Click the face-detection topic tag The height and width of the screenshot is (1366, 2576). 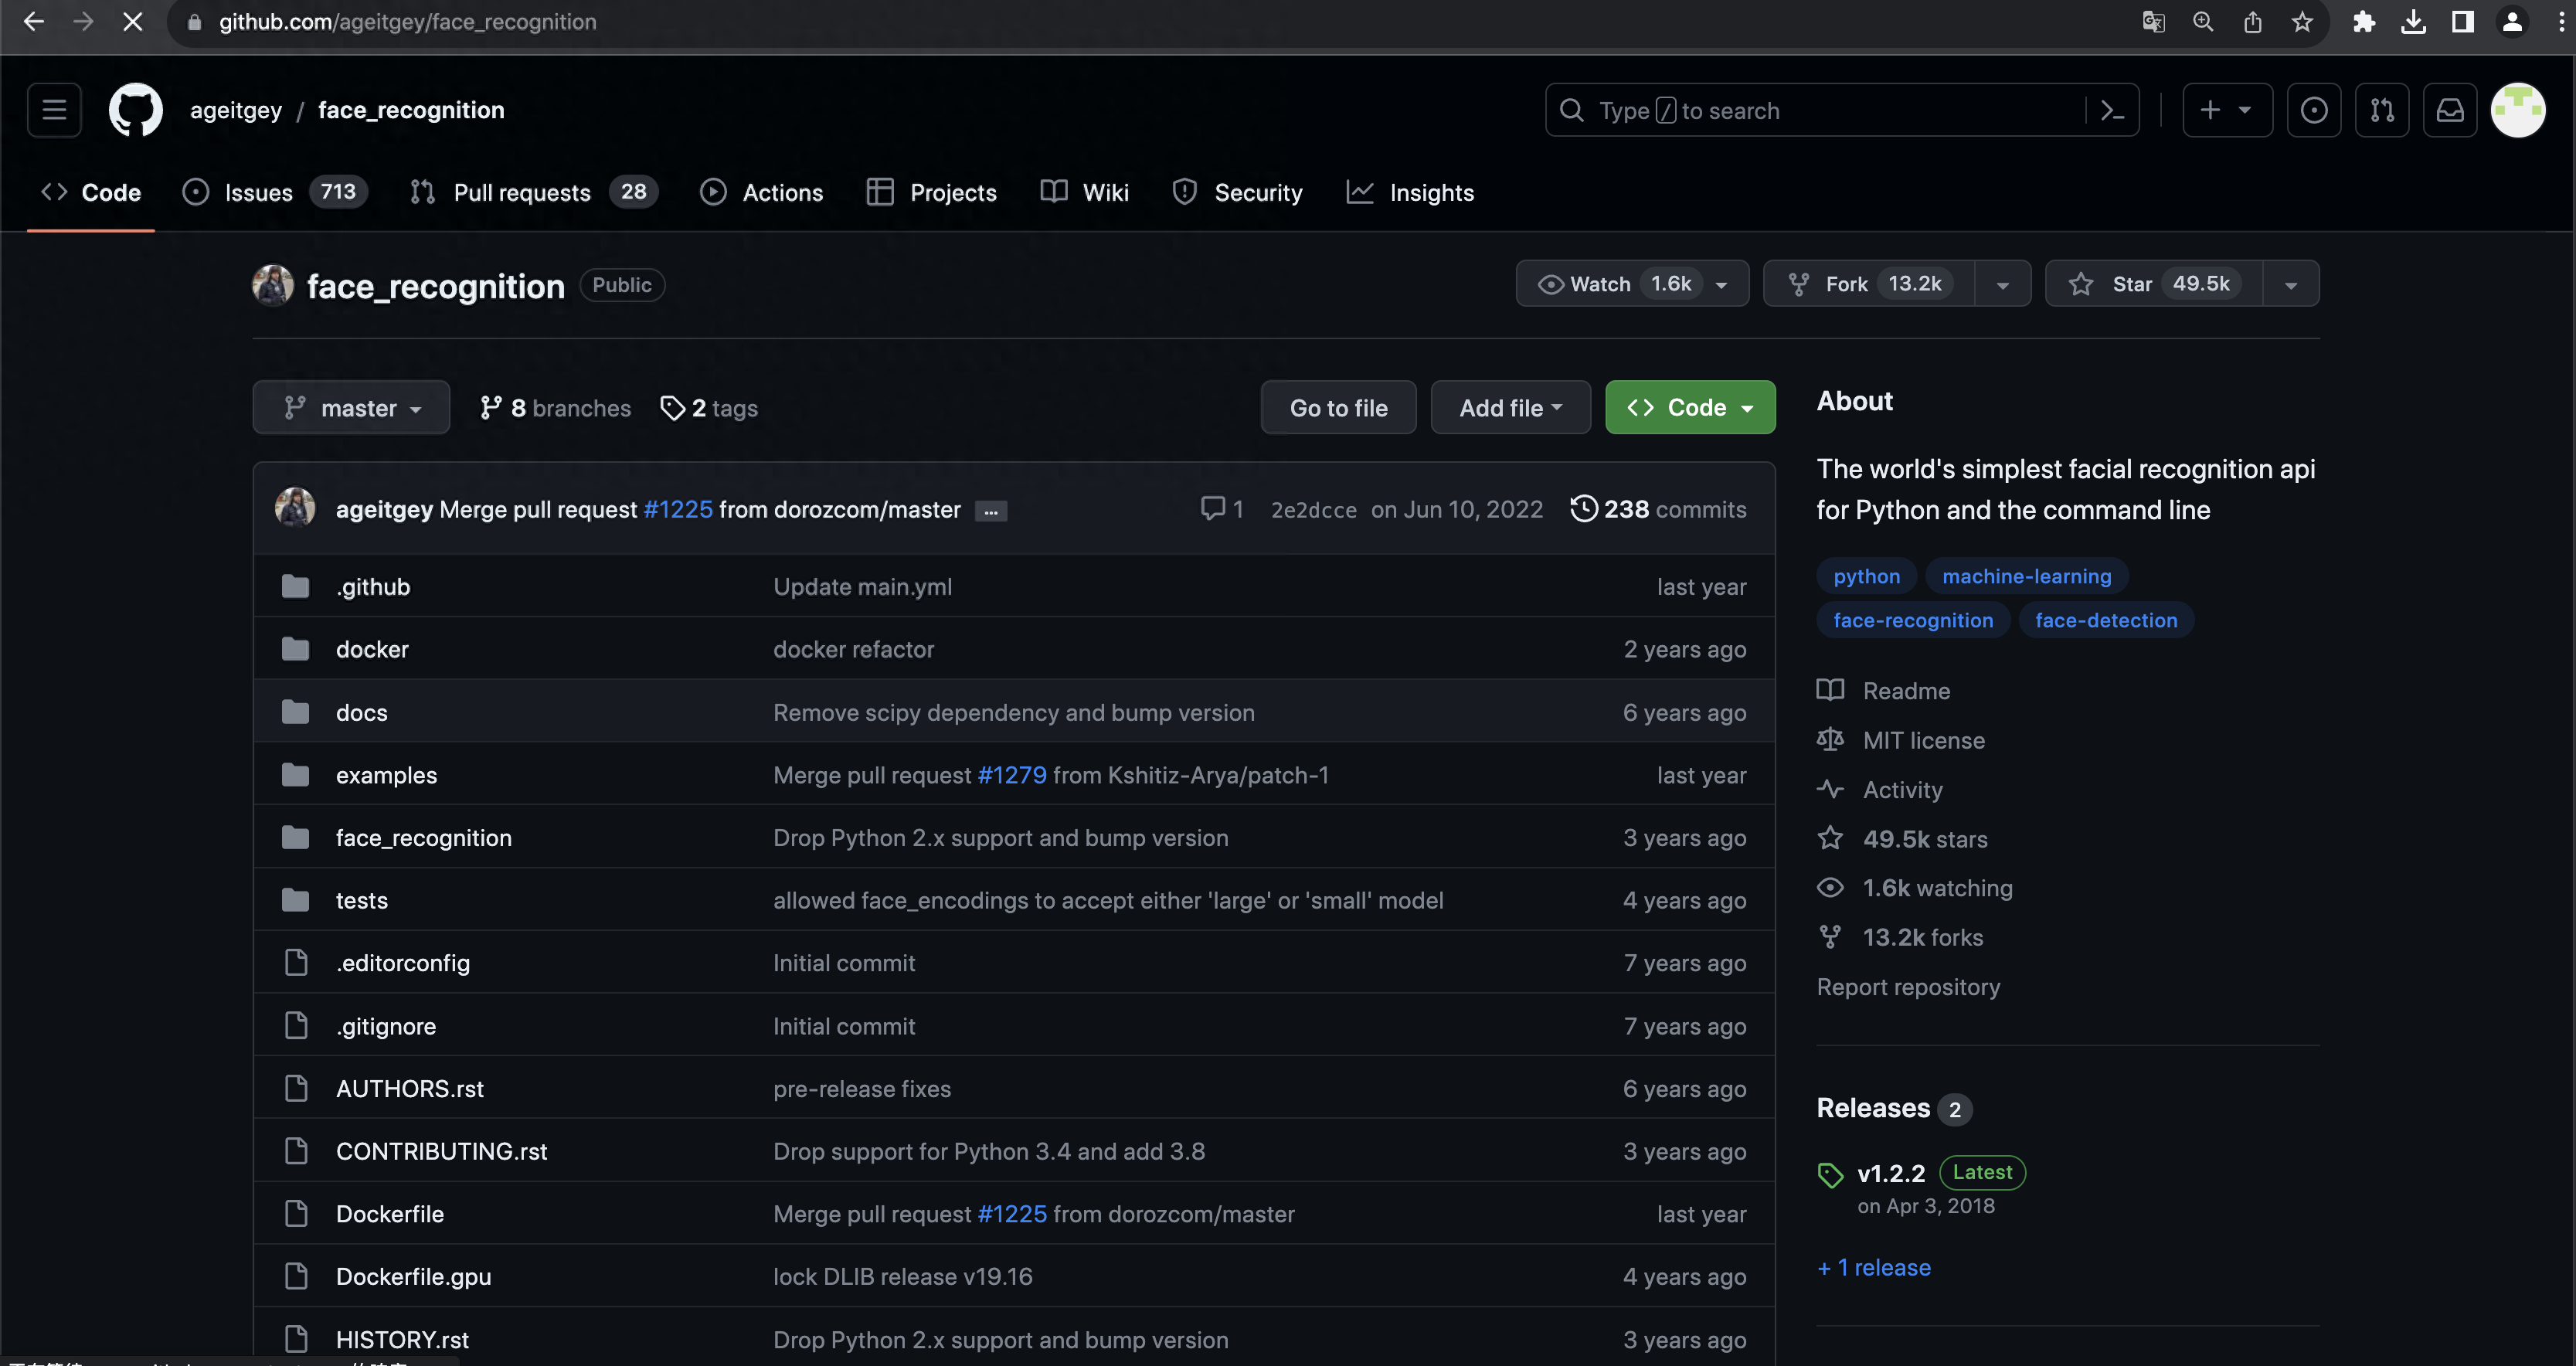(2106, 620)
